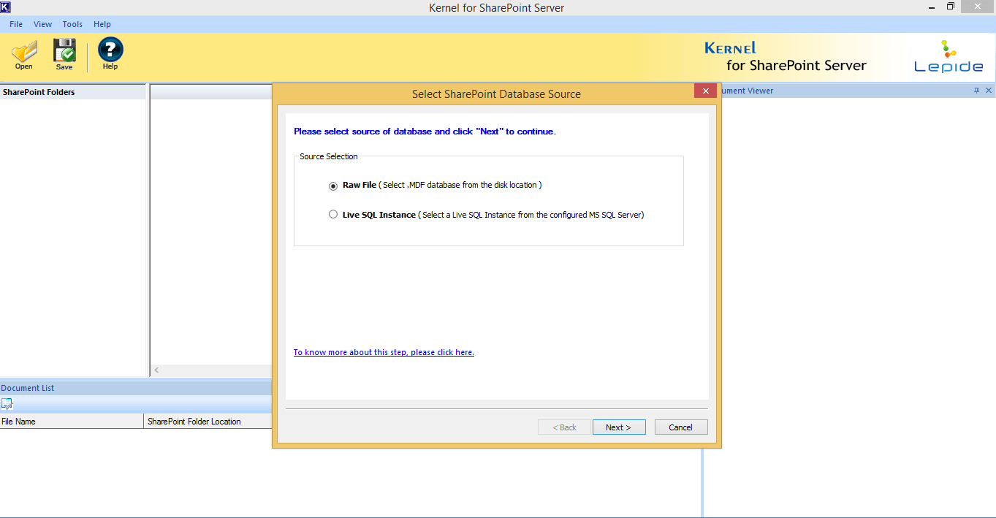The height and width of the screenshot is (518, 996).
Task: Click the SharePoint Folder Location column header
Action: pyautogui.click(x=208, y=422)
